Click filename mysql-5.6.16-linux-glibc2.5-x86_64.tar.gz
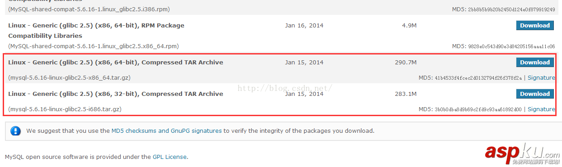Viewport: 562px width, 167px height. tap(69, 78)
